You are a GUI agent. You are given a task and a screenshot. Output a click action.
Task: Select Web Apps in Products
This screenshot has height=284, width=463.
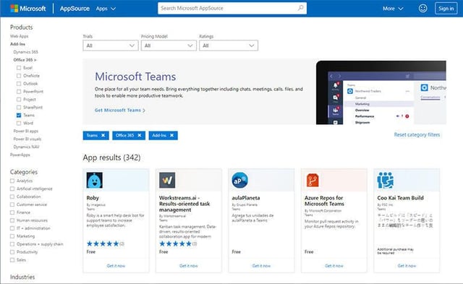[x=20, y=36]
